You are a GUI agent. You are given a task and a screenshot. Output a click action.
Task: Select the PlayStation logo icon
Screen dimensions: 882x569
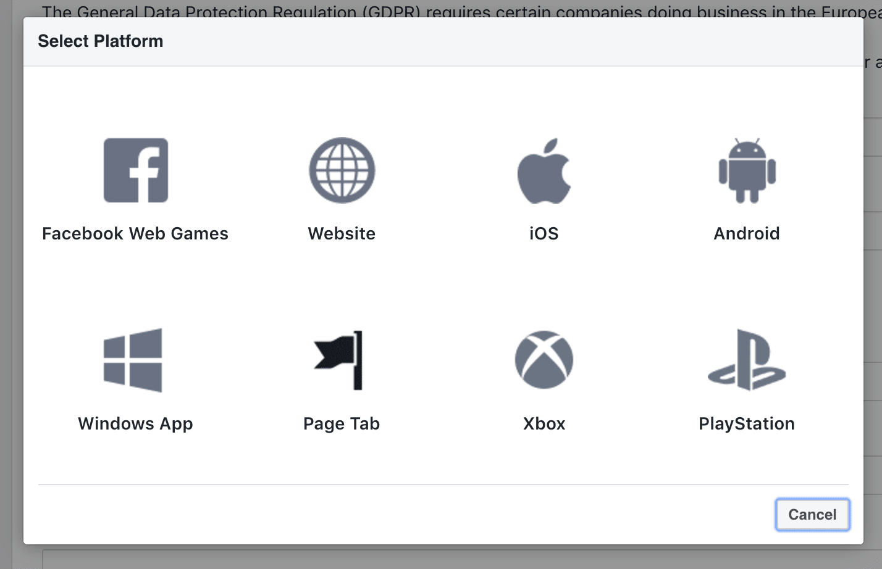click(747, 361)
